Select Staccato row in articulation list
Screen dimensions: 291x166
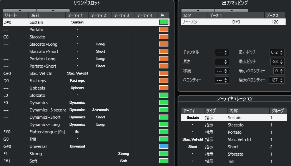[x=234, y=125]
